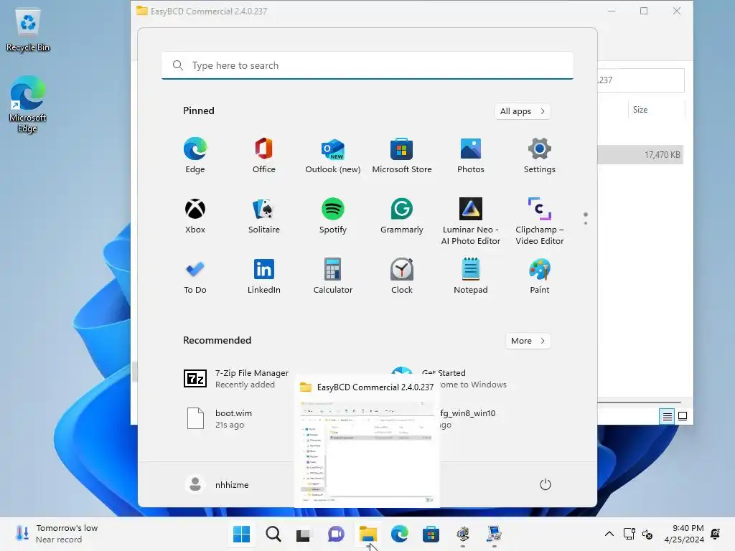Open the To Do app
Screen dimensions: 735x551
pyautogui.click(x=195, y=276)
